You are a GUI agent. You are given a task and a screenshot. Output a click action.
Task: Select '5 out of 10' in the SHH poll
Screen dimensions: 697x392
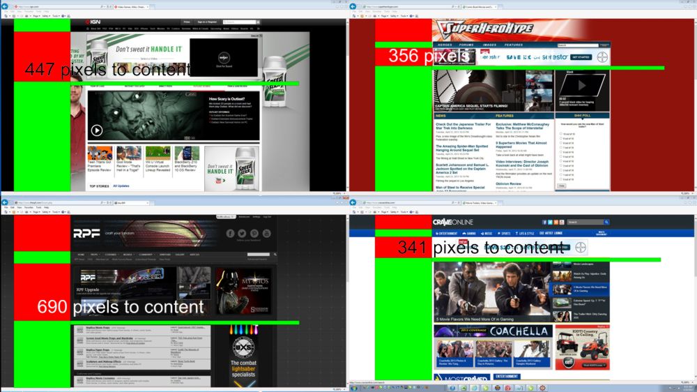coord(561,157)
